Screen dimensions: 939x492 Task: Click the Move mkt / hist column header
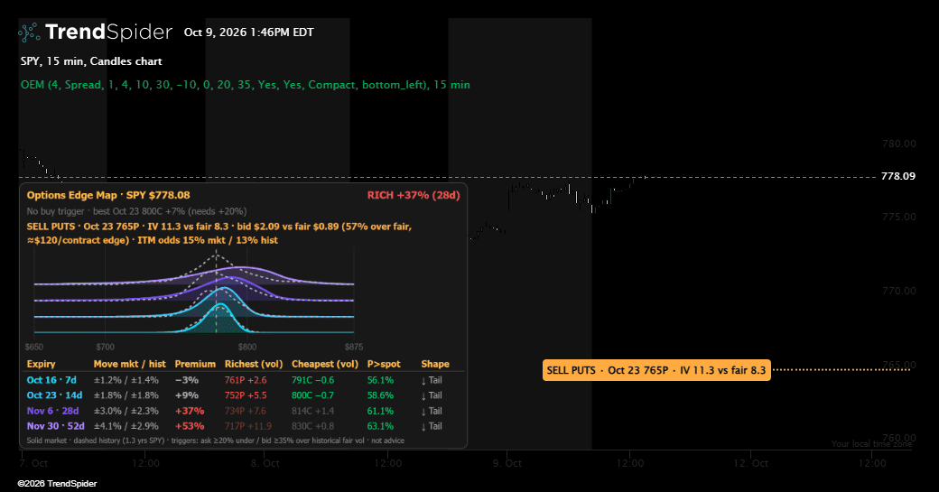(x=130, y=364)
